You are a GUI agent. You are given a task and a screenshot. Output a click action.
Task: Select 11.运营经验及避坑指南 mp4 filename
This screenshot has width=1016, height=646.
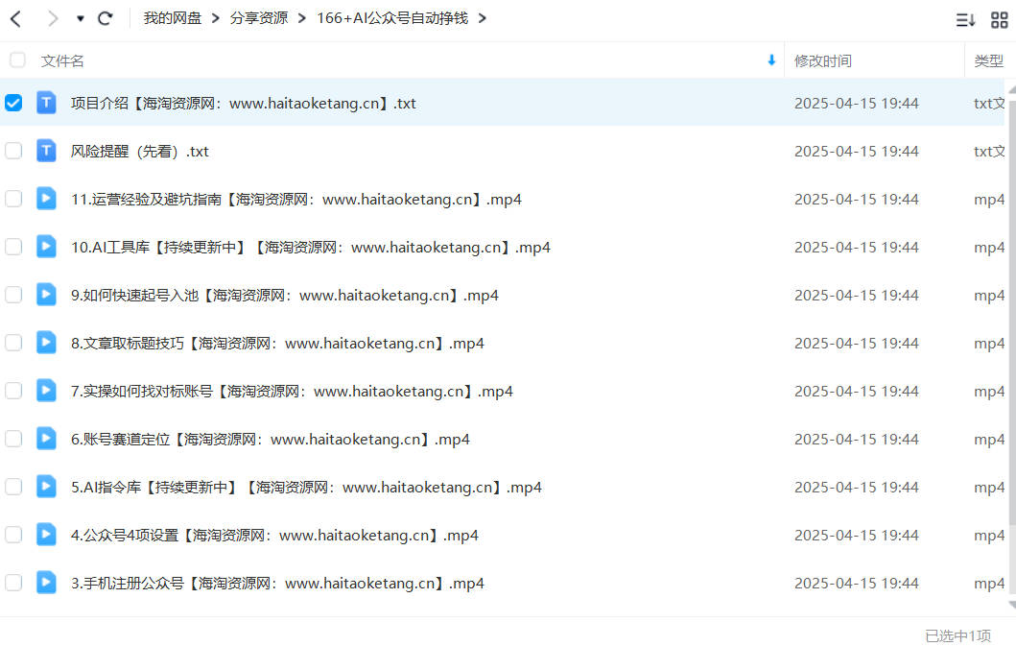(x=296, y=199)
